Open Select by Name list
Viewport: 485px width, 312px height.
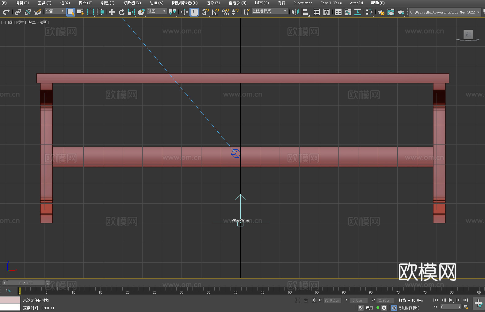pyautogui.click(x=81, y=12)
